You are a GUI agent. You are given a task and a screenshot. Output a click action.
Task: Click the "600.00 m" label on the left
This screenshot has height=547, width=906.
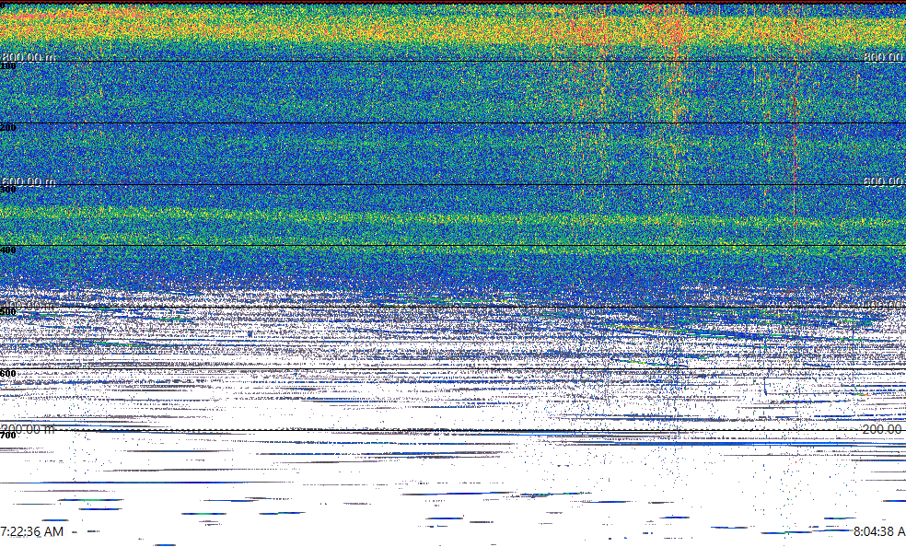(x=28, y=181)
